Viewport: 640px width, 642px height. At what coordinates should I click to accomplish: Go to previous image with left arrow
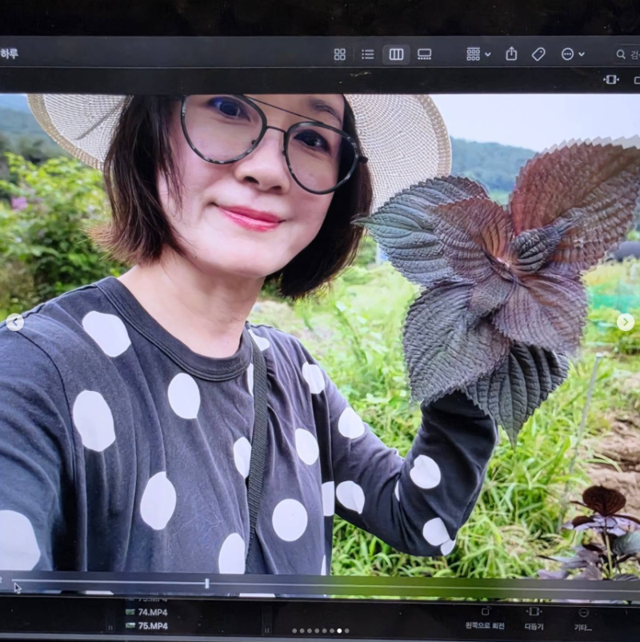(x=14, y=322)
